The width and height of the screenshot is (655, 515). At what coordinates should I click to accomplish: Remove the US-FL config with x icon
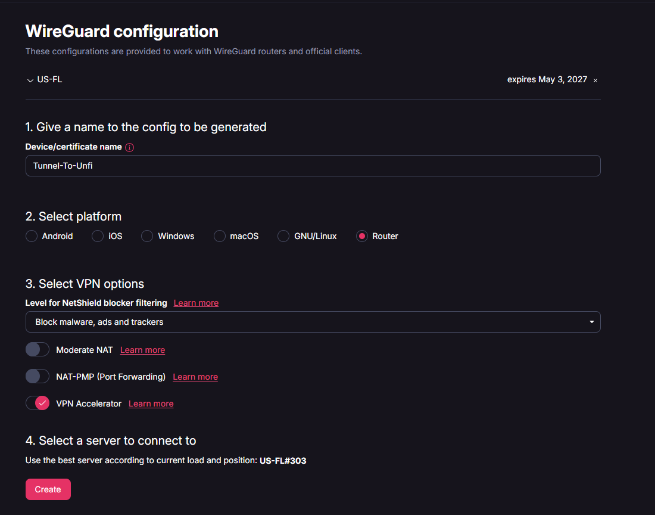tap(595, 80)
